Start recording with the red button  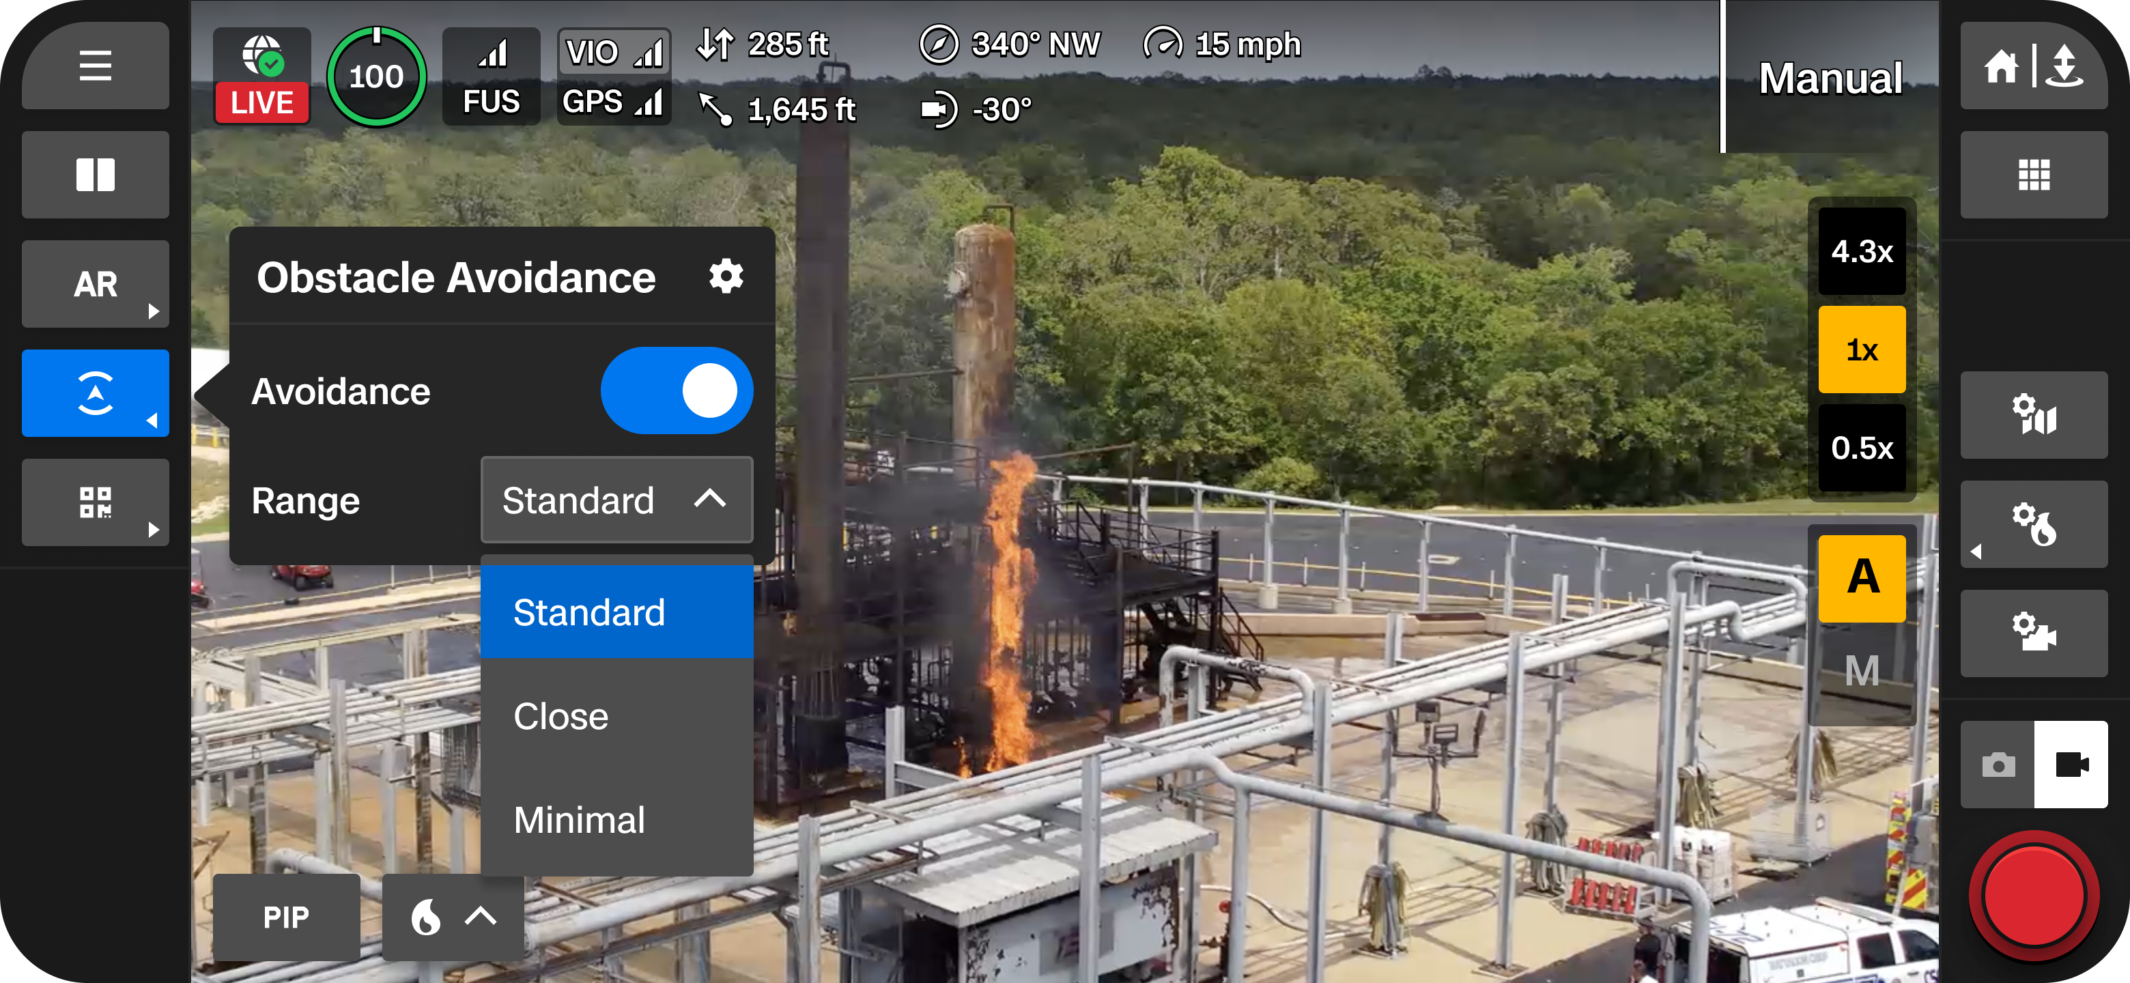click(2033, 896)
